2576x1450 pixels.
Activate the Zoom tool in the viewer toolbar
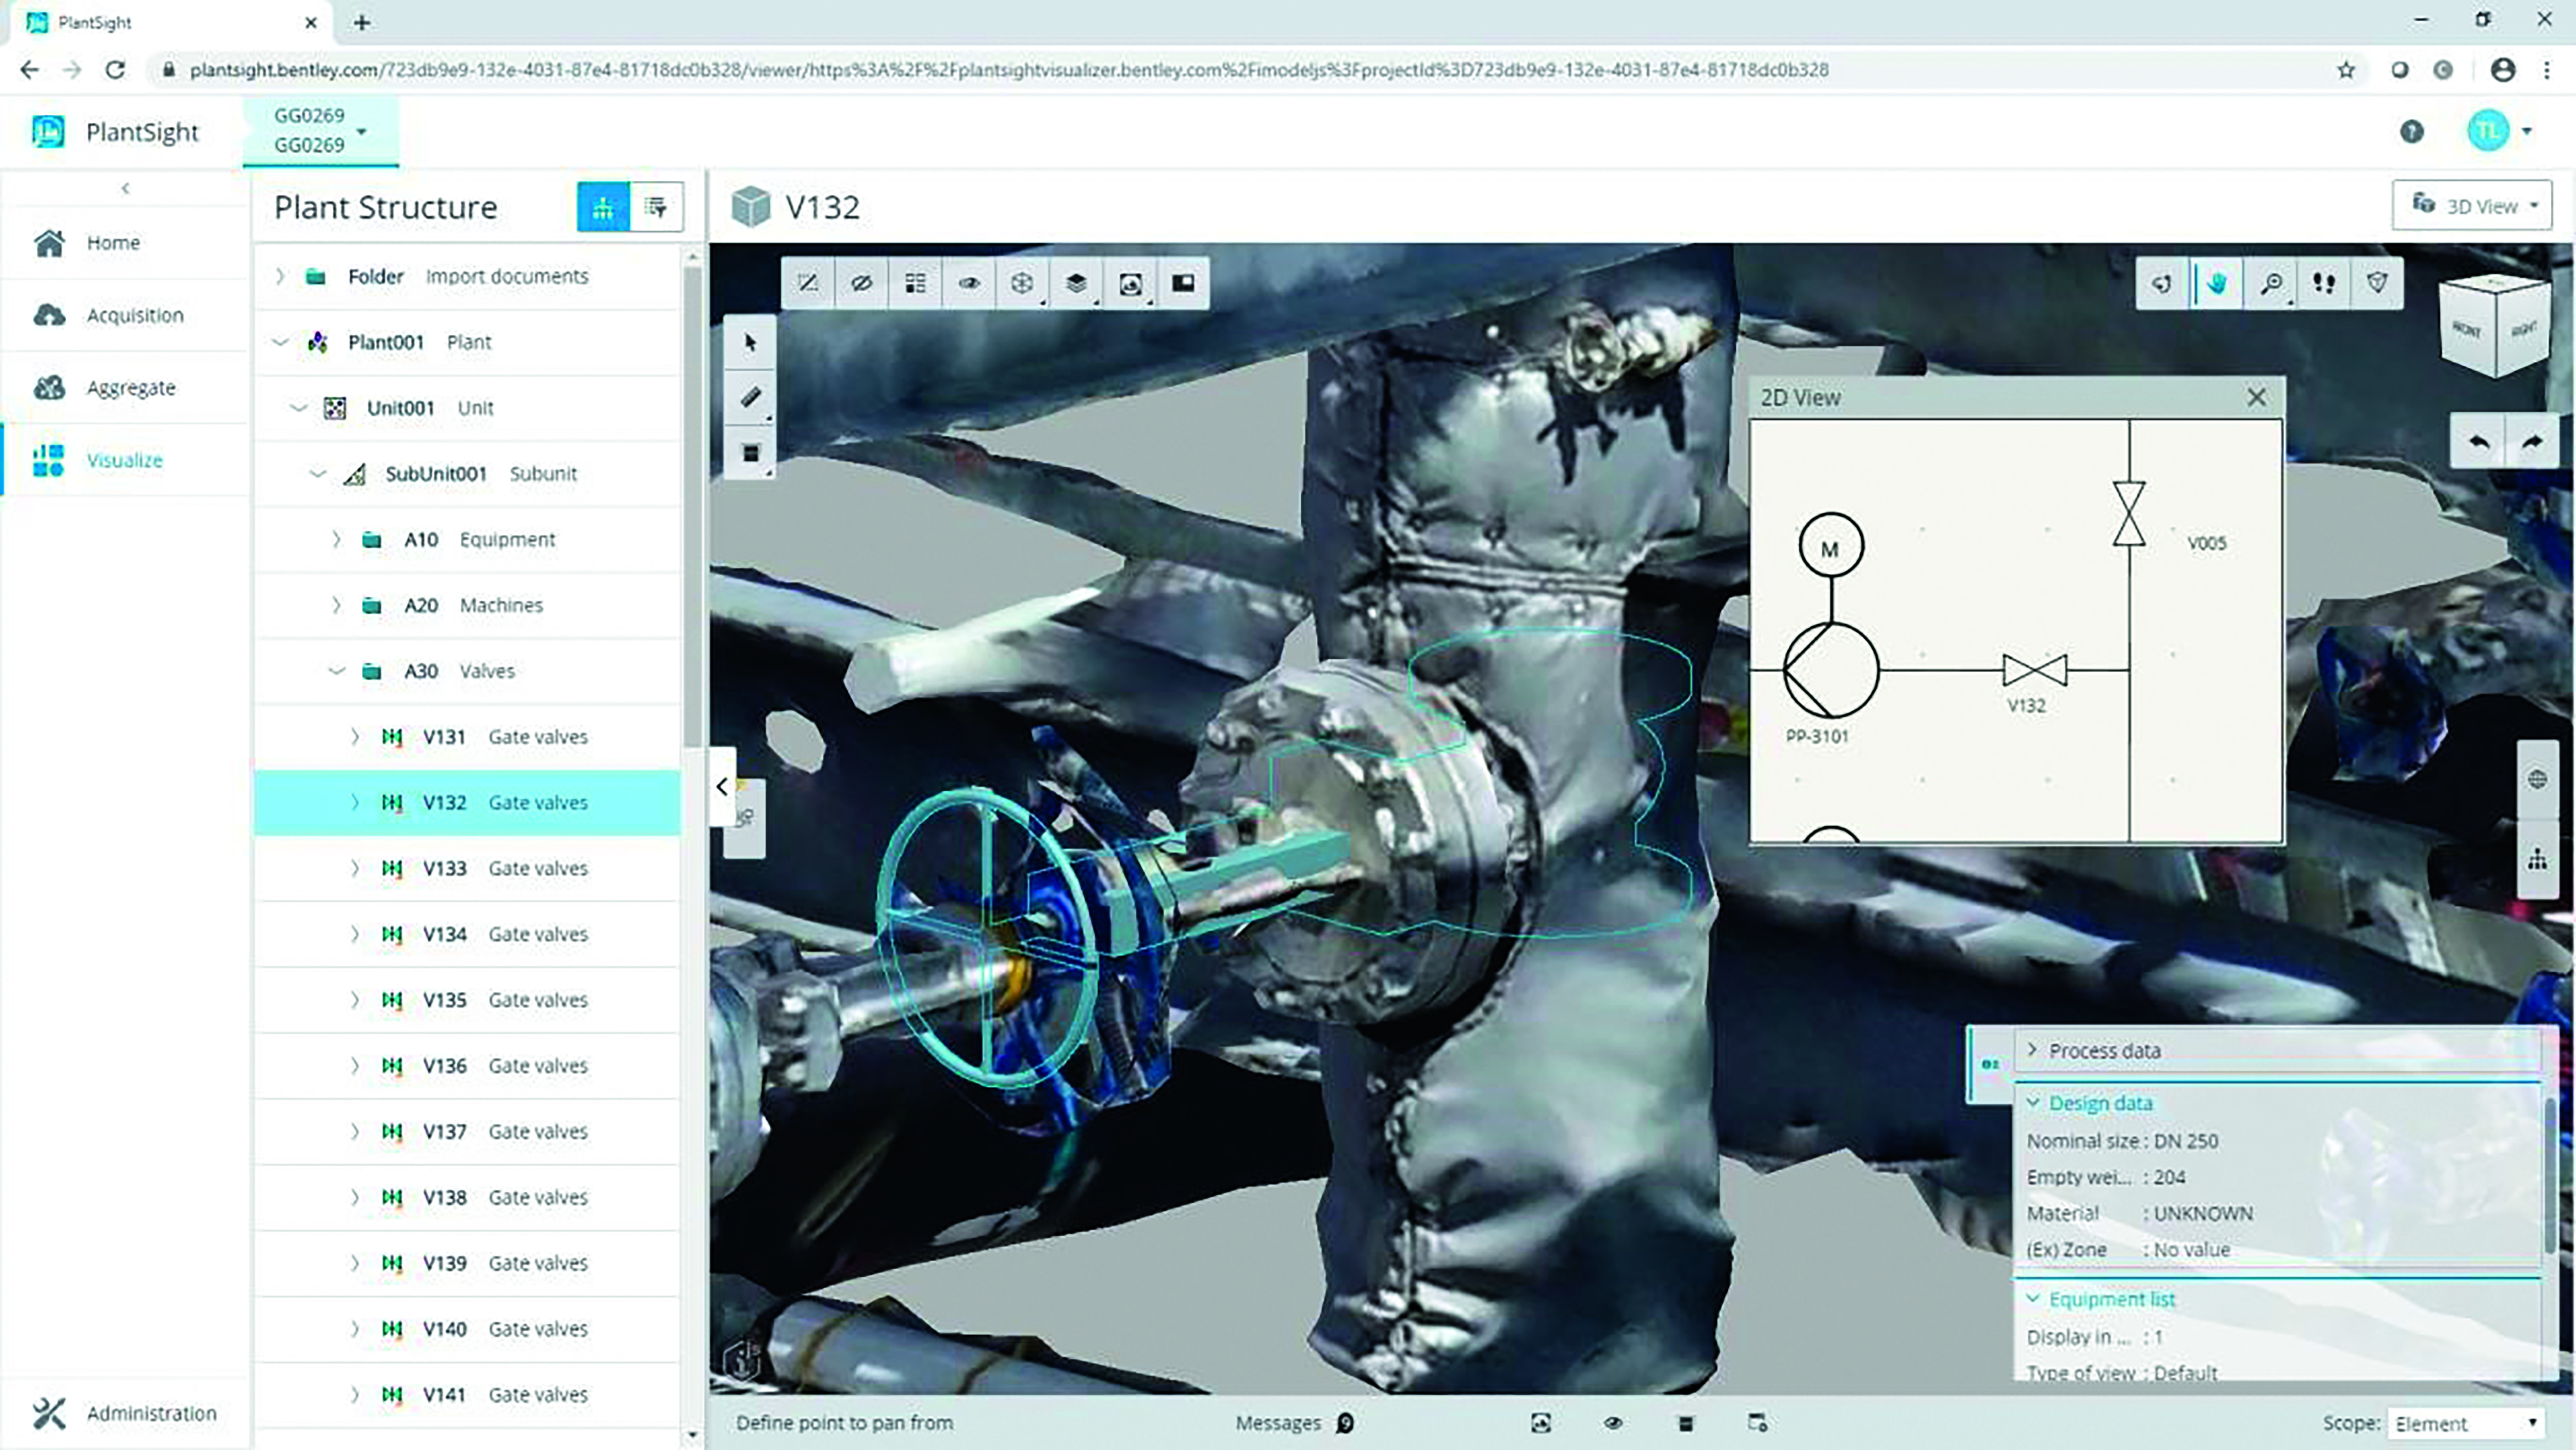tap(2271, 283)
